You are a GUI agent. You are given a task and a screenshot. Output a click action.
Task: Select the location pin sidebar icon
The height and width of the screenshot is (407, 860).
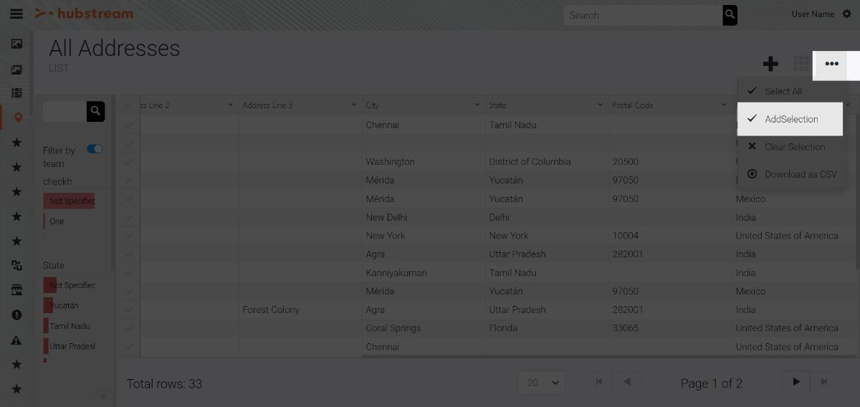point(18,118)
